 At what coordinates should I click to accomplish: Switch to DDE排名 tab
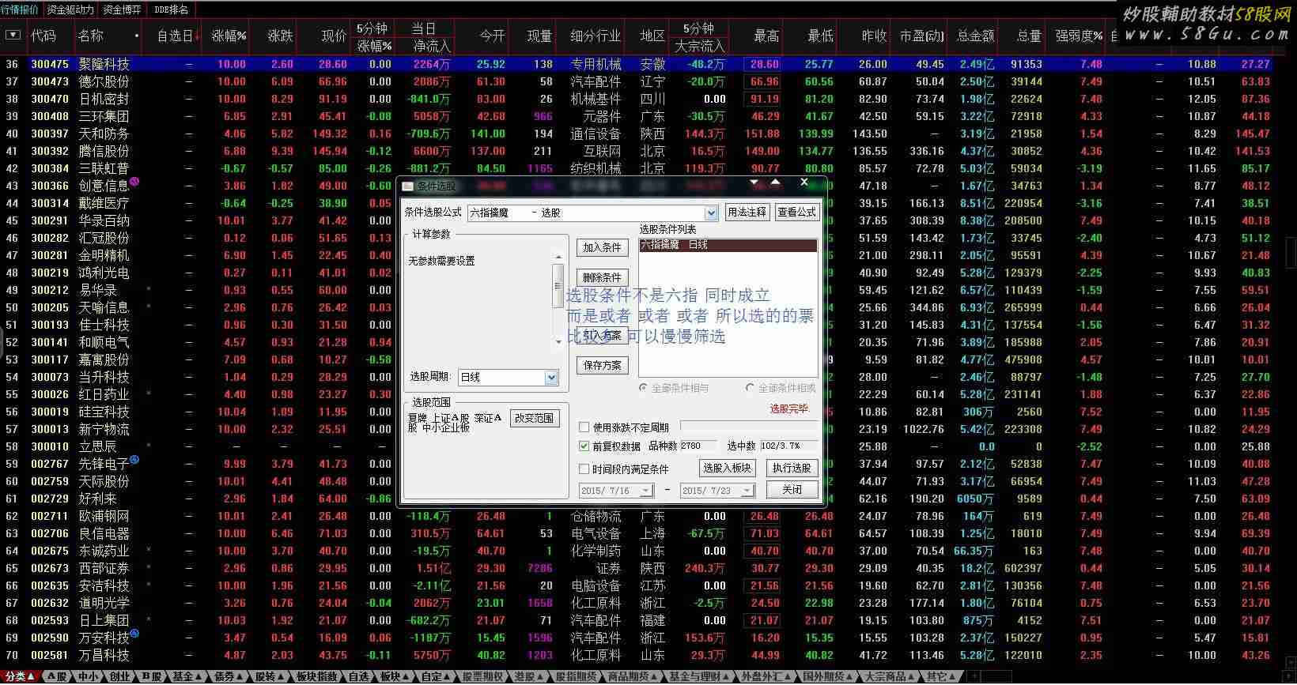click(x=172, y=9)
